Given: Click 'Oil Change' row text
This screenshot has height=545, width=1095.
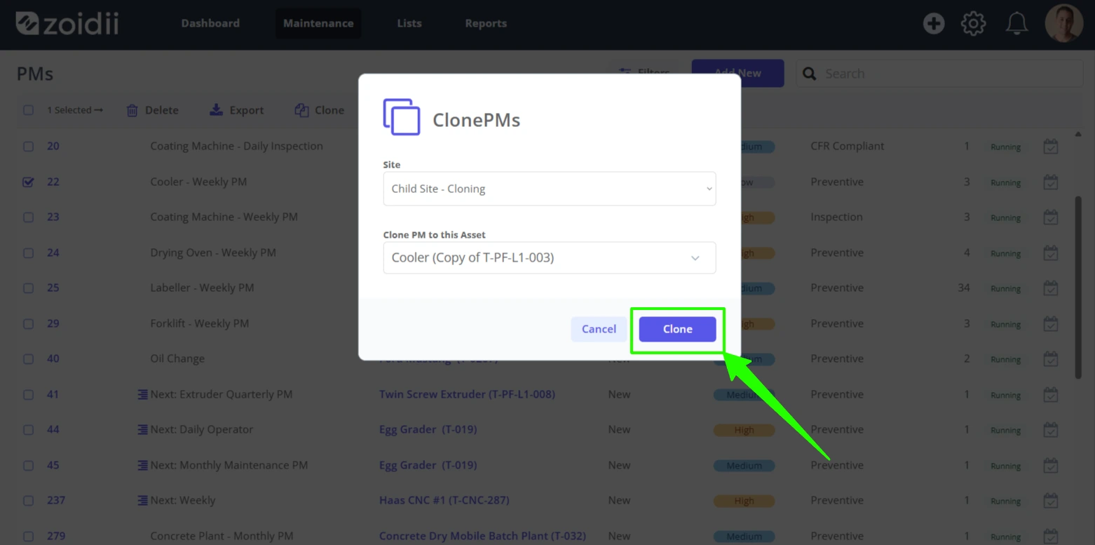Looking at the screenshot, I should pyautogui.click(x=177, y=358).
